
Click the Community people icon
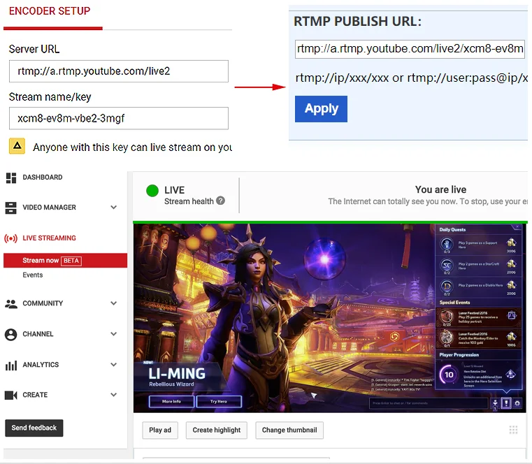(x=11, y=303)
